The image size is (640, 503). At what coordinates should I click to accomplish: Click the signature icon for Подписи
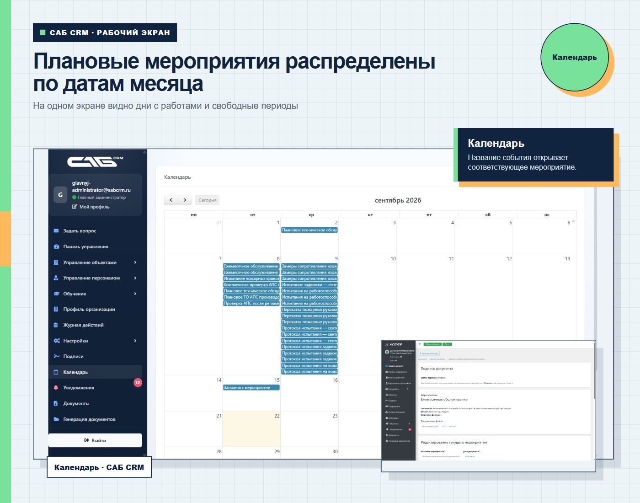[x=57, y=356]
